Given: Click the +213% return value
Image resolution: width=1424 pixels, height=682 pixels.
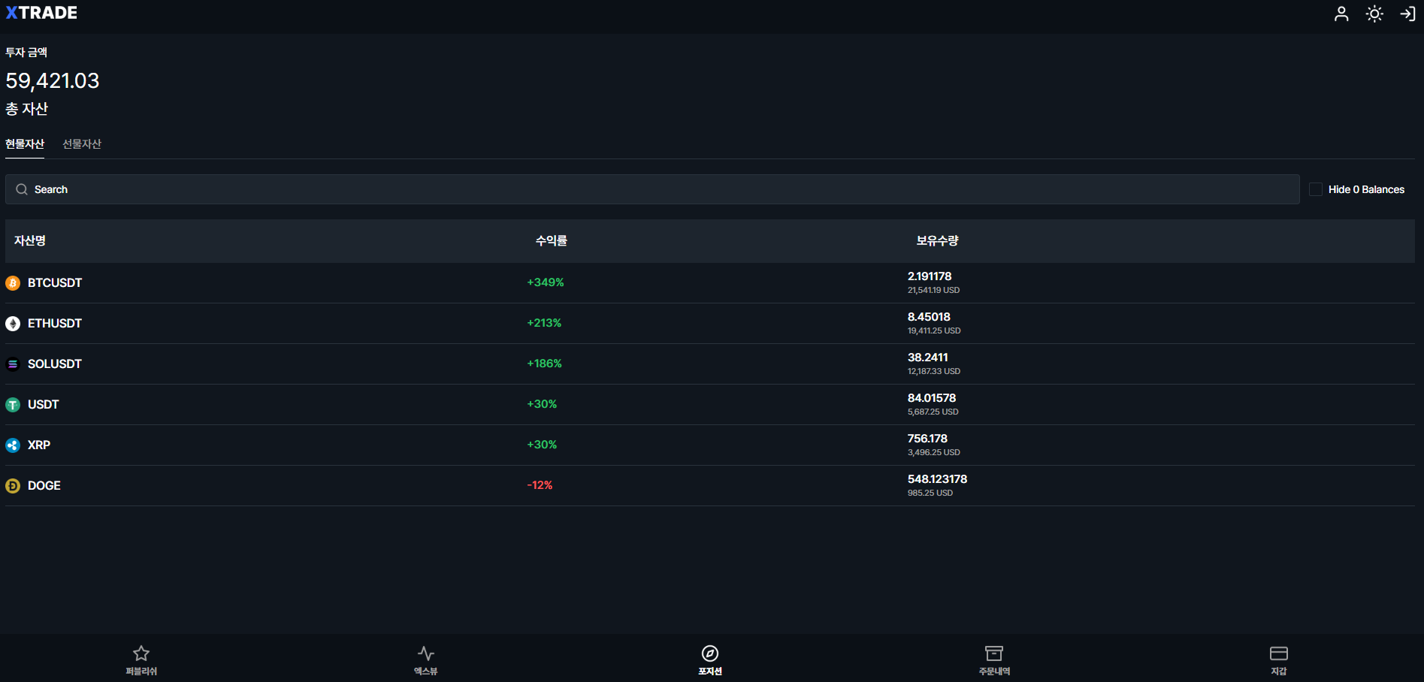Looking at the screenshot, I should (x=544, y=323).
